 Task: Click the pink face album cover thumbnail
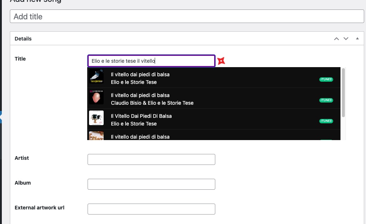(x=96, y=97)
